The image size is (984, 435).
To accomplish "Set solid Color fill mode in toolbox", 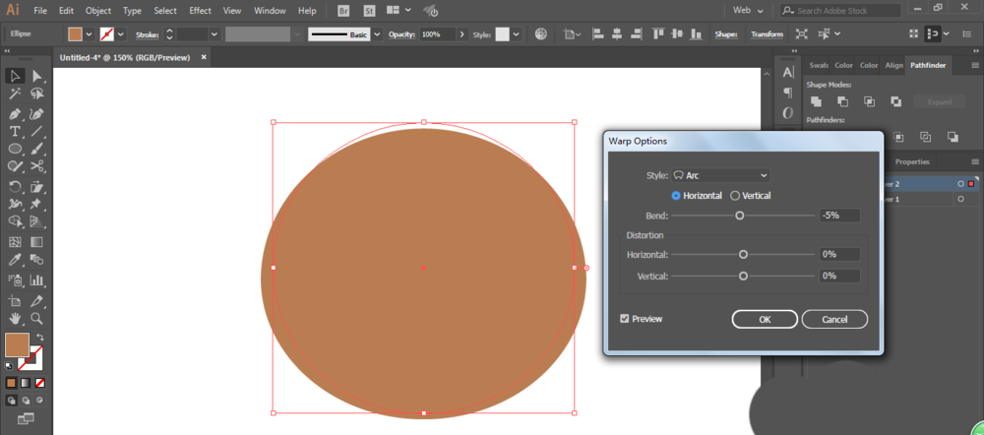I will coord(11,383).
